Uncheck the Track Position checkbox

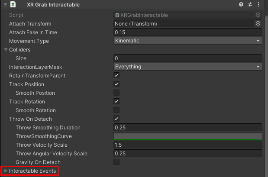tap(116, 84)
